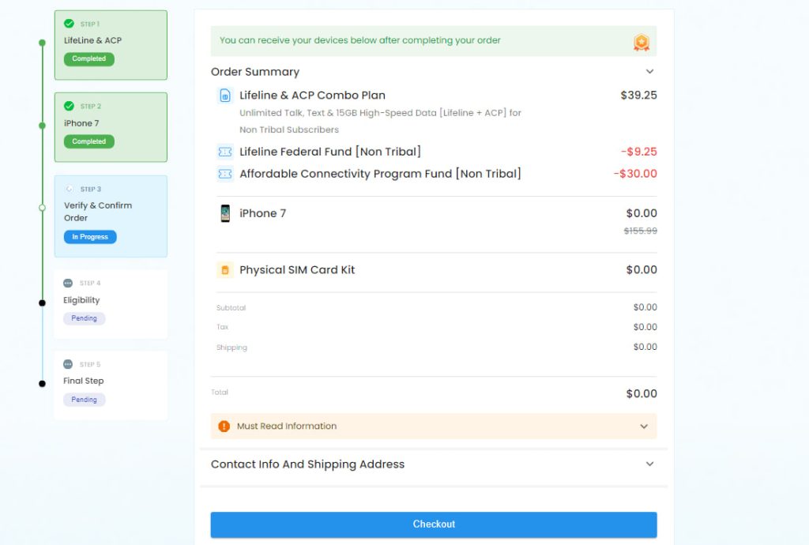Open the iPhone 7 step card
Screen dimensions: 809x545
pyautogui.click(x=111, y=127)
